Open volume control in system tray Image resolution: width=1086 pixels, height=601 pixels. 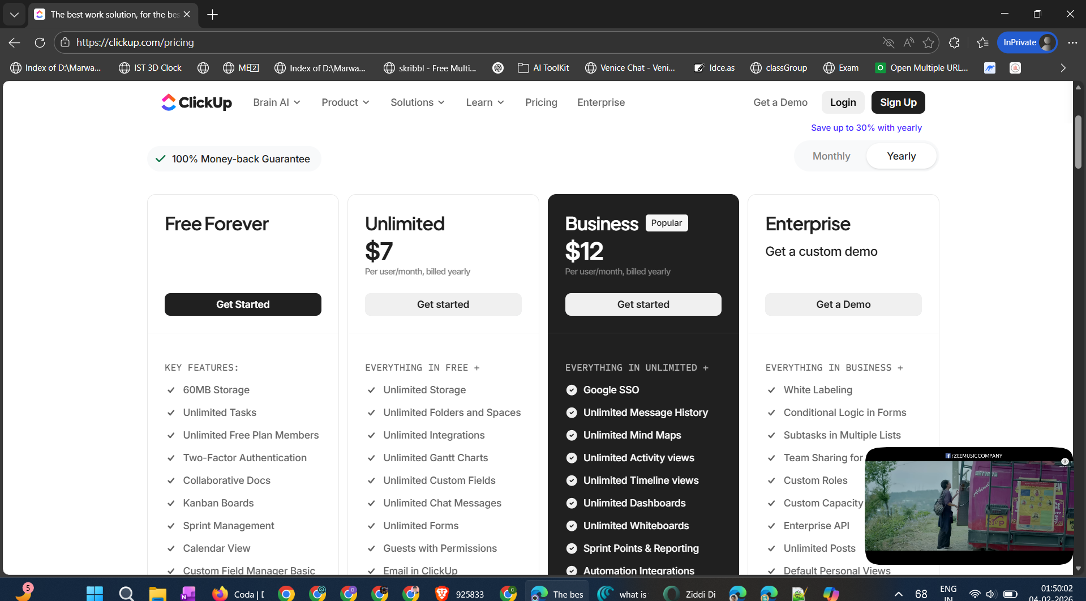point(991,594)
